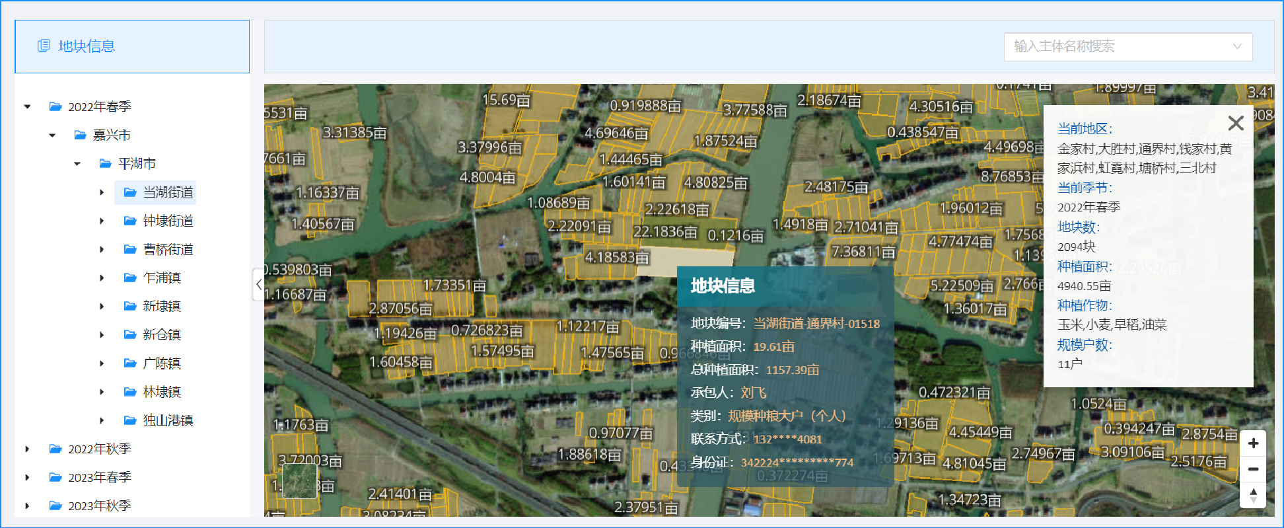Viewport: 1284px width, 528px height.
Task: Click the 4940.55亩 planting area value
Action: [1084, 286]
